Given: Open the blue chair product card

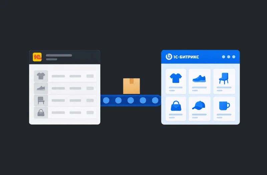Looking at the screenshot, I should point(224,81).
